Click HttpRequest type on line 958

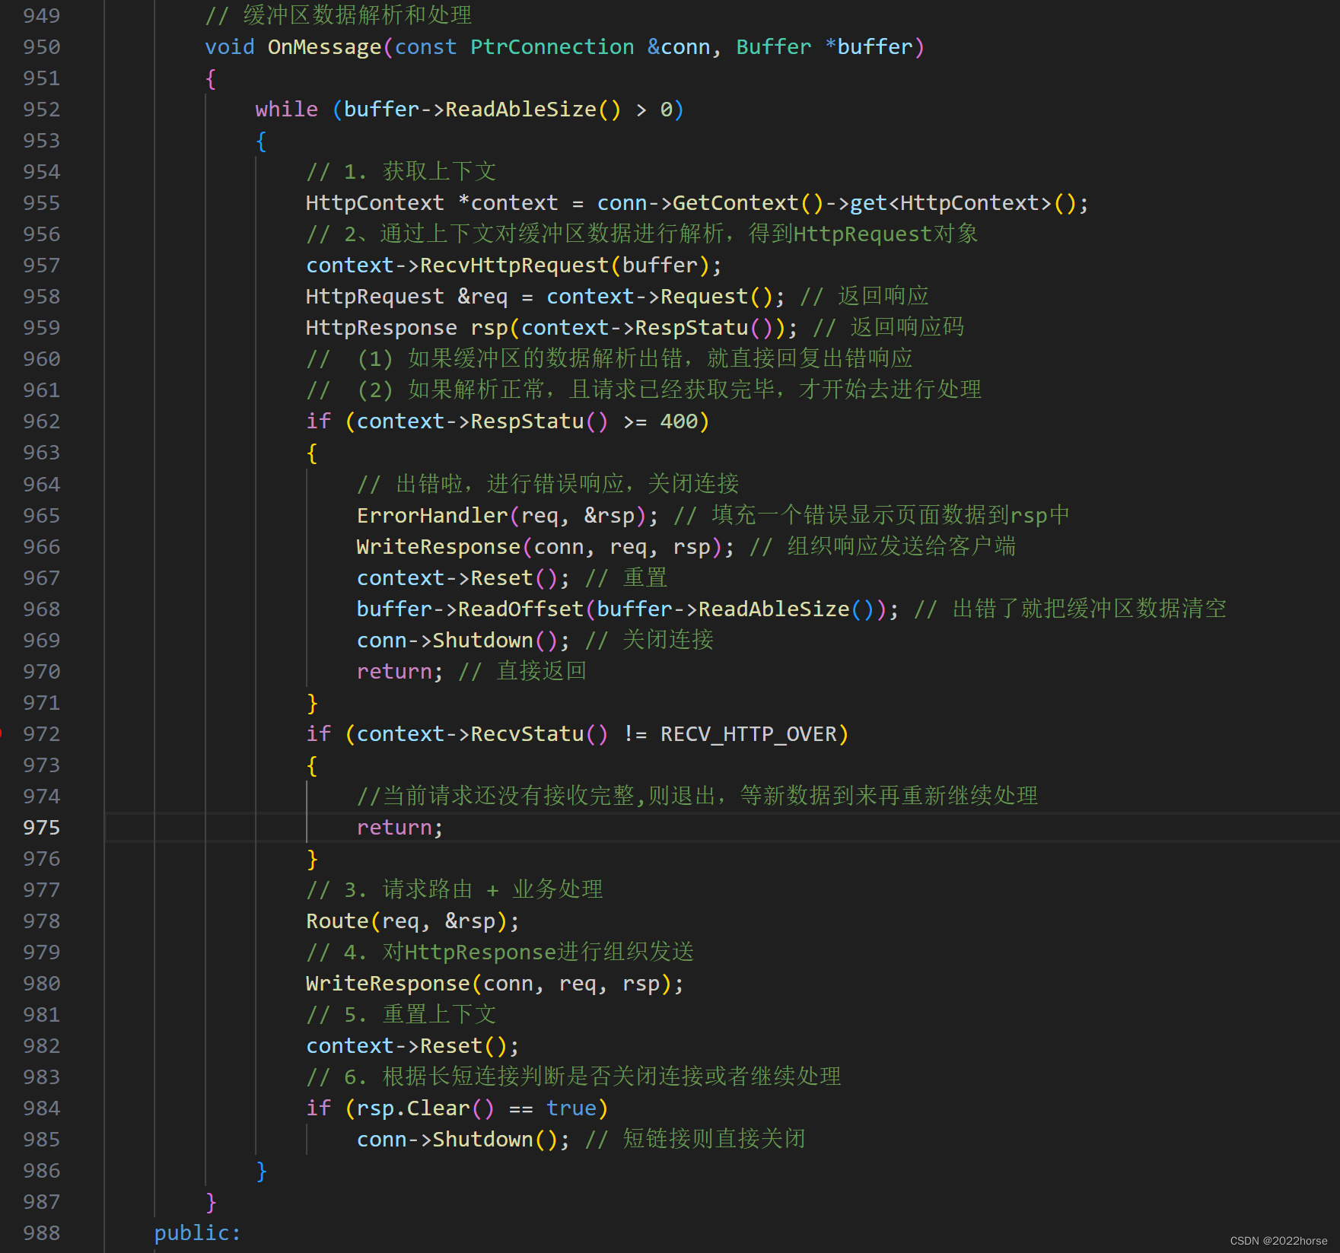pyautogui.click(x=374, y=297)
